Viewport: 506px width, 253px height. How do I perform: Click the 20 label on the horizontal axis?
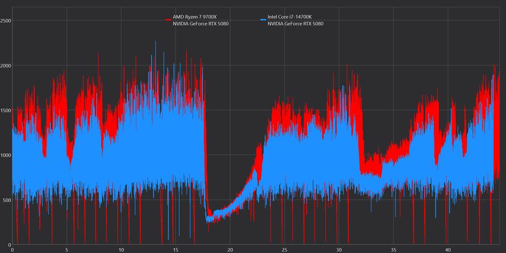click(230, 249)
